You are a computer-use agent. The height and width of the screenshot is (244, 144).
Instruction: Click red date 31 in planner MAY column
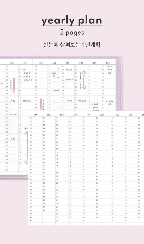[7, 170]
